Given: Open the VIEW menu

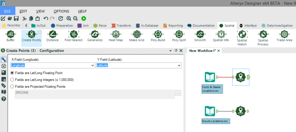Looking at the screenshot, I should click(x=40, y=11).
